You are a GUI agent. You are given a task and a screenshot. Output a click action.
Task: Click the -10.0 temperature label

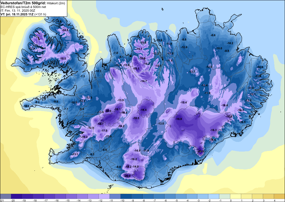tap(219, 48)
